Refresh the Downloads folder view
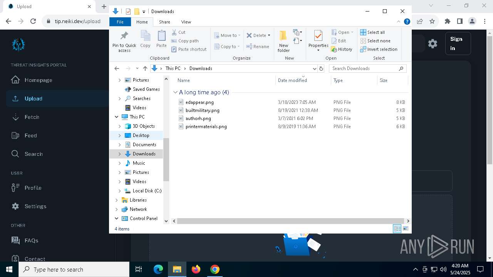Screen dimensions: 493x277 click(321, 68)
